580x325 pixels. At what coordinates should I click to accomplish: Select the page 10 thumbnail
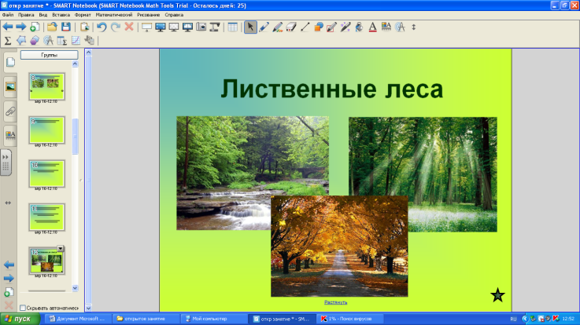click(46, 173)
